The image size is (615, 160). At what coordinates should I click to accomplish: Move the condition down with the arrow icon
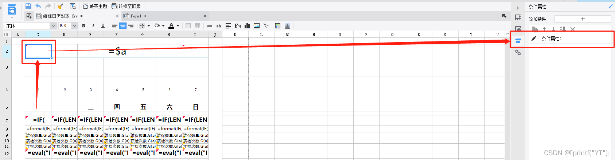pyautogui.click(x=553, y=29)
